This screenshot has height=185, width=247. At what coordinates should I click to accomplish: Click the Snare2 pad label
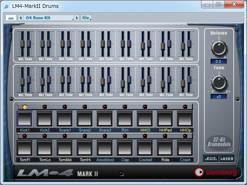85,130
